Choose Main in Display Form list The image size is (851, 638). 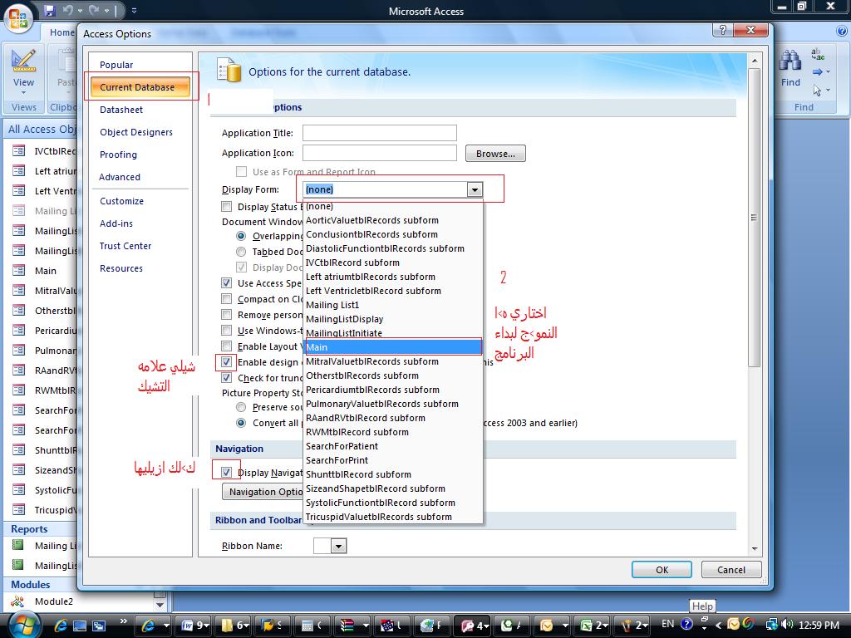pos(393,347)
